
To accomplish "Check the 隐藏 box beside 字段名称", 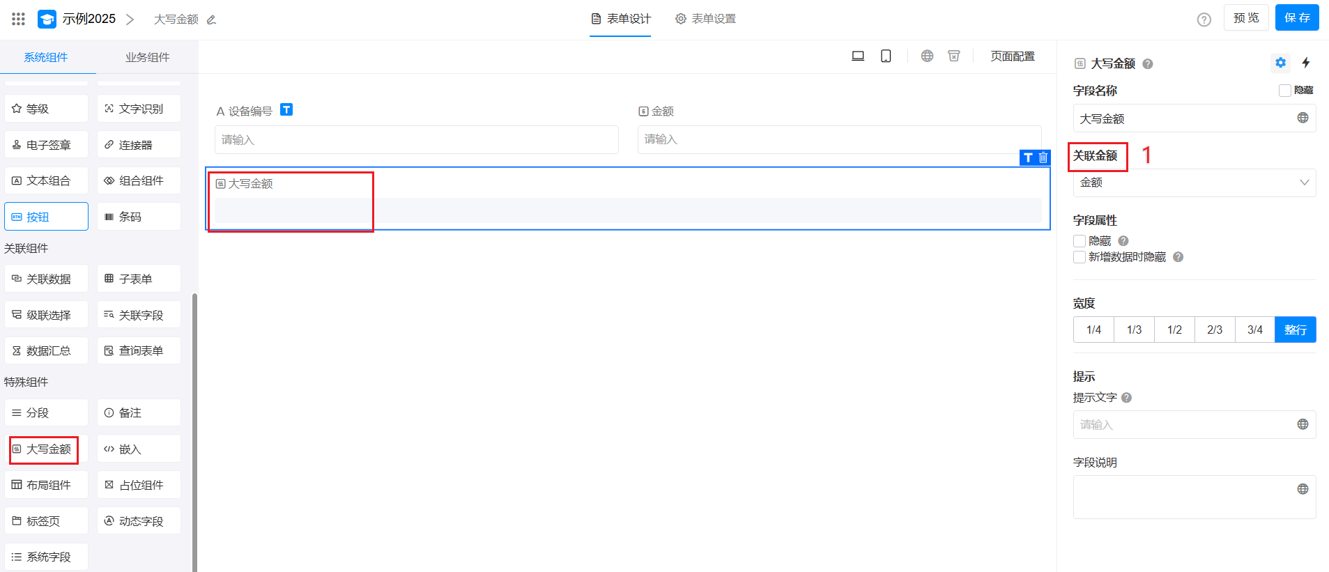I will pos(1285,91).
